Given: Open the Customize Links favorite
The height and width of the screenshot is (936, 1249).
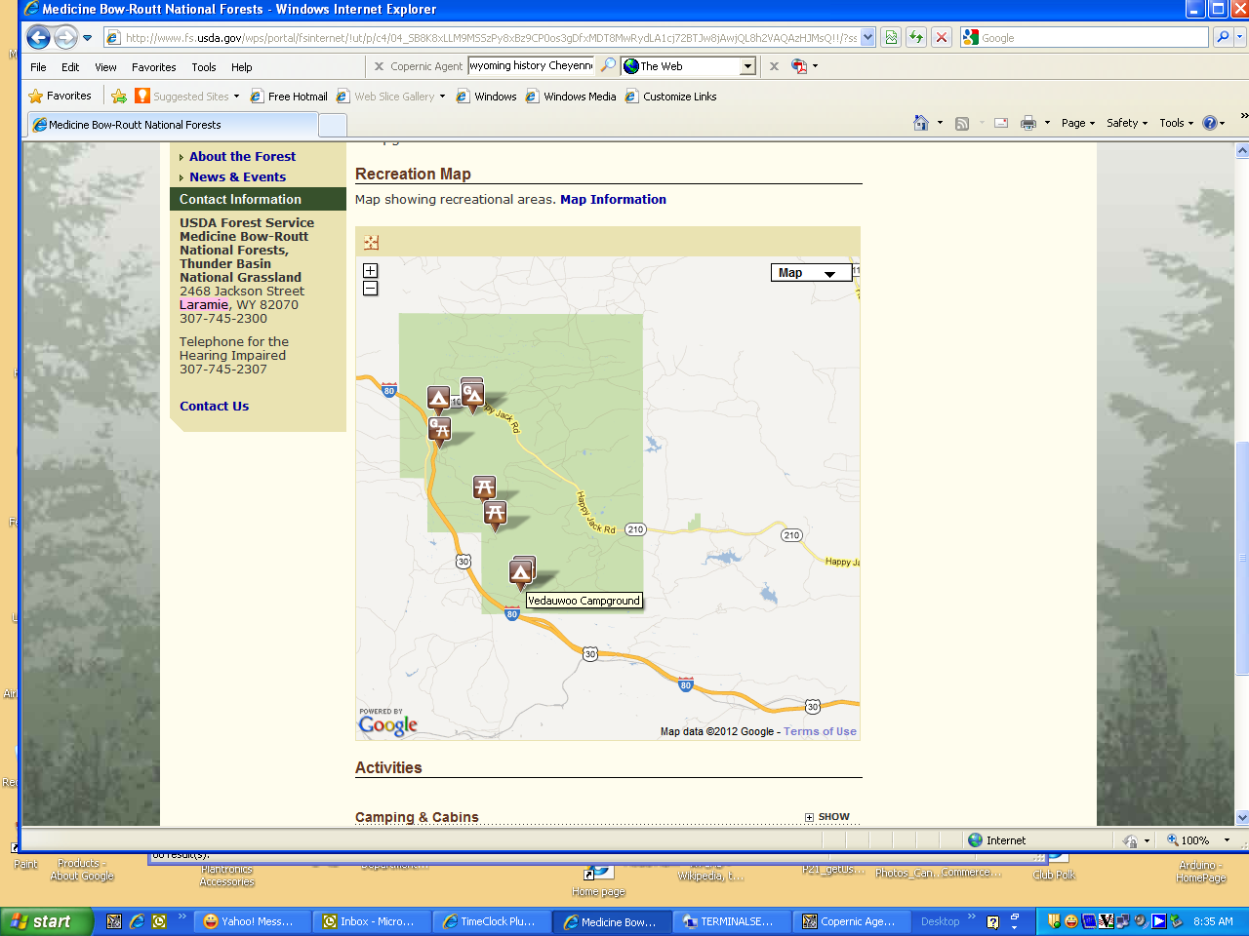Looking at the screenshot, I should (671, 96).
